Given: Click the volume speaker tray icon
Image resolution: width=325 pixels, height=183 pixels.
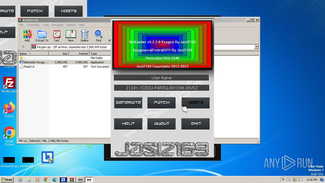Looking at the screenshot, I should click(289, 180).
